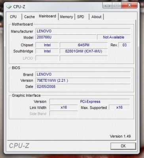Click the CPU-Z window title text
This screenshot has width=144, height=158.
coord(19,7)
